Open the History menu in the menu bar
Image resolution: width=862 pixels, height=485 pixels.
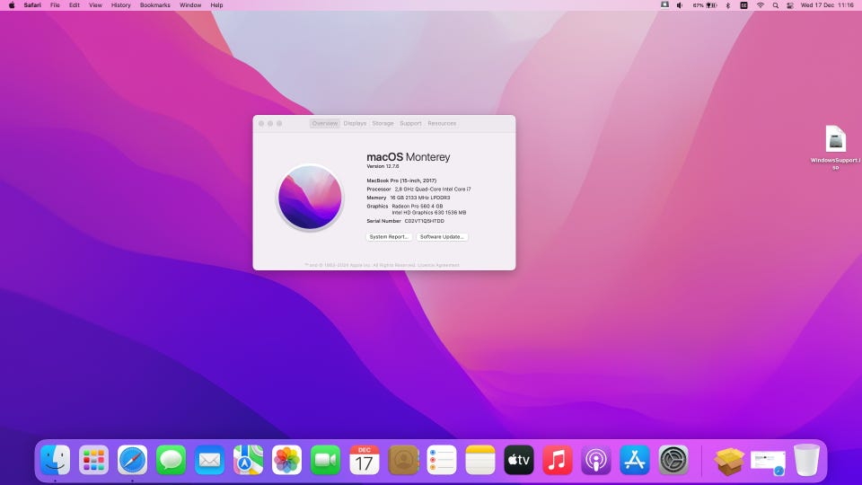click(120, 5)
